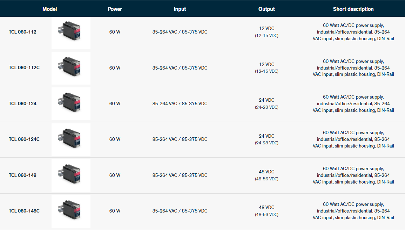The height and width of the screenshot is (230, 405).
Task: View the TCL 060-148 product photo
Action: pos(71,175)
